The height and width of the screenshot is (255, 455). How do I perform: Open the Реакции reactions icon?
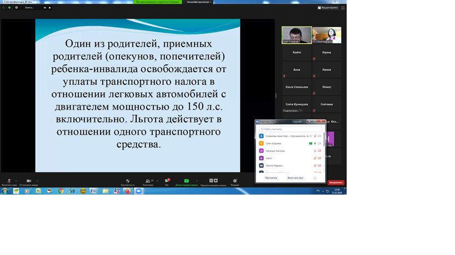[x=235, y=181]
